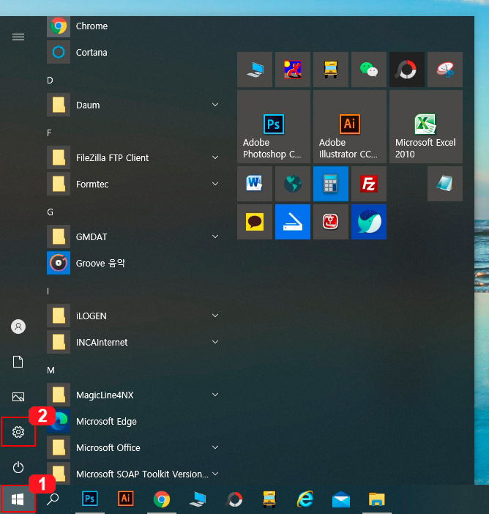This screenshot has height=514, width=489.
Task: Expand the Daum folder
Action: coord(132,105)
